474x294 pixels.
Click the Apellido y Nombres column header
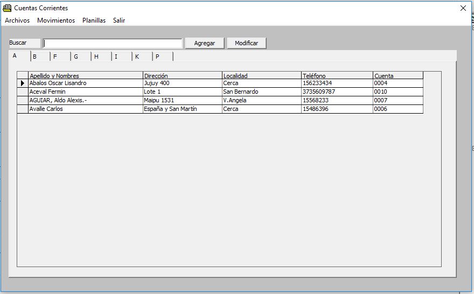[x=85, y=76]
